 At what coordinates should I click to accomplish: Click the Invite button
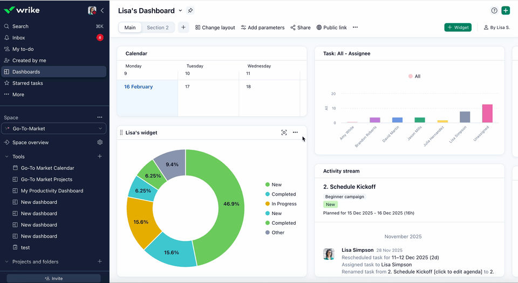click(x=53, y=278)
